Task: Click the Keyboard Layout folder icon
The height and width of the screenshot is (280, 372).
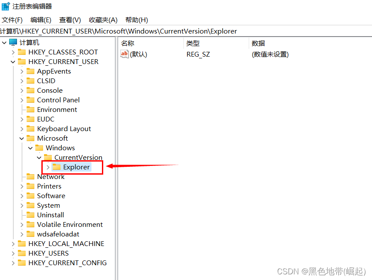Action: (30, 128)
